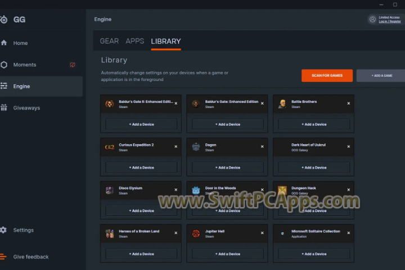Viewport: 405px width, 270px height.
Task: Click the Add a Game button
Action: click(381, 75)
